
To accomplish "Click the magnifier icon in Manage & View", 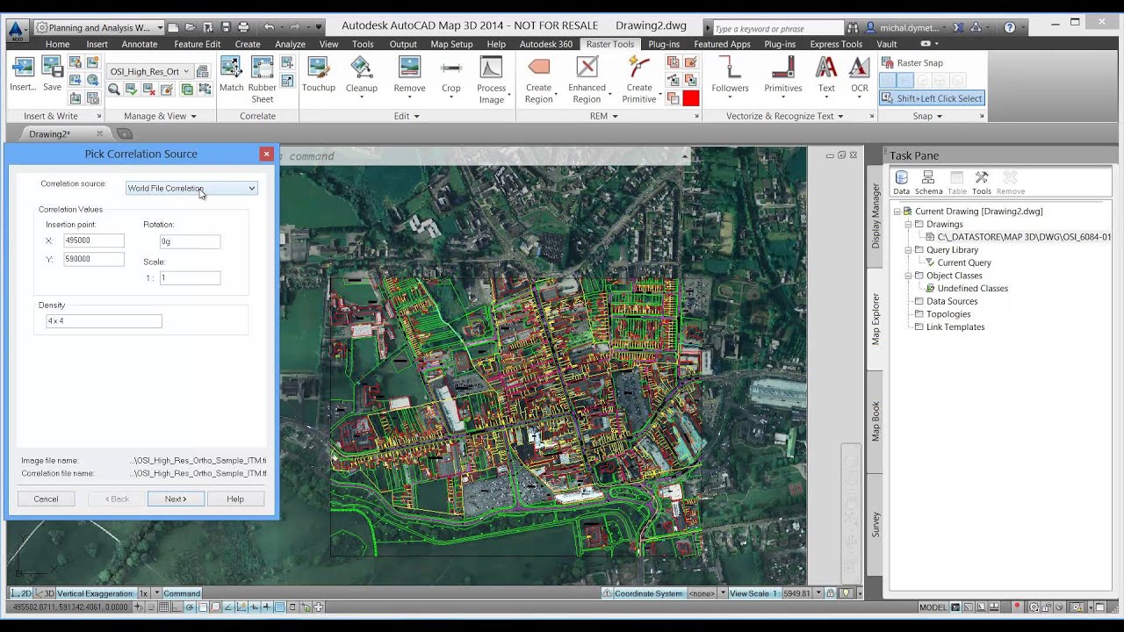I will 114,90.
